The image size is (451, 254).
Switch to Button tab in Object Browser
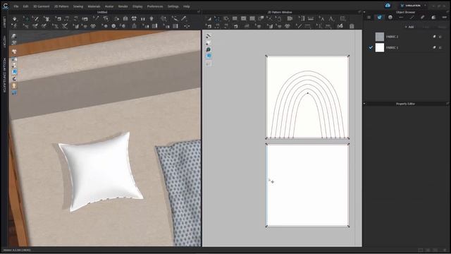point(390,18)
